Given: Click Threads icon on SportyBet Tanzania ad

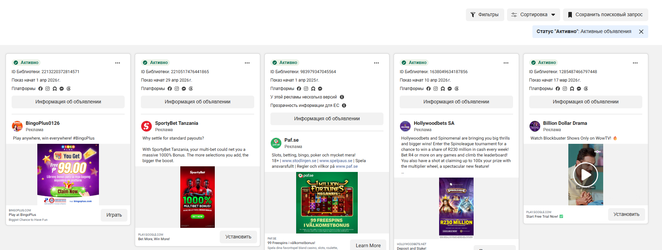Looking at the screenshot, I should [x=191, y=89].
